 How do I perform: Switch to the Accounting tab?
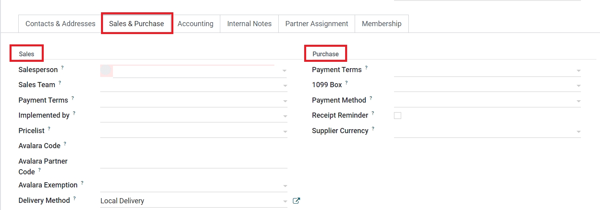click(195, 24)
